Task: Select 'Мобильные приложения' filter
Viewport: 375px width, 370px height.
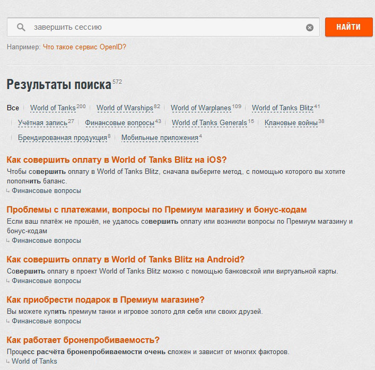Action: click(159, 138)
